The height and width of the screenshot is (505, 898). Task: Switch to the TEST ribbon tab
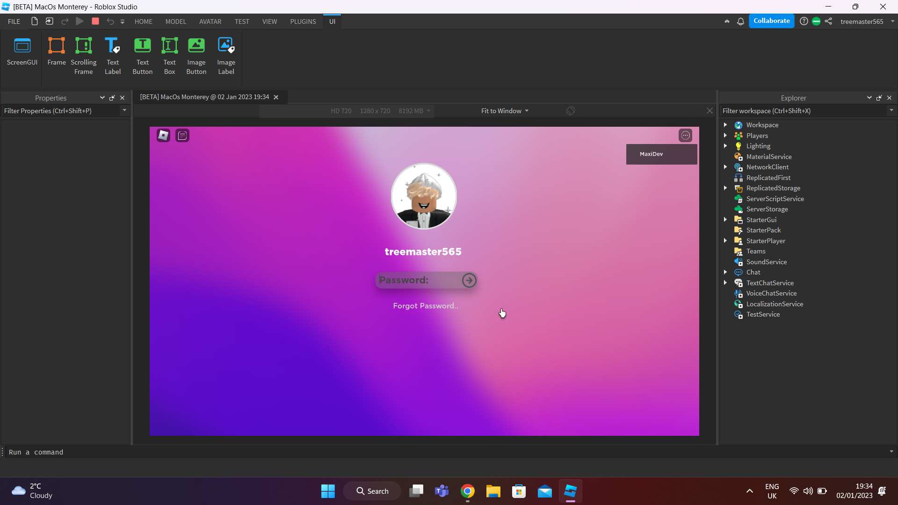pos(241,21)
